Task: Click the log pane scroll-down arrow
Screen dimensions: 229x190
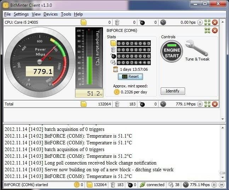Action: click(x=223, y=178)
